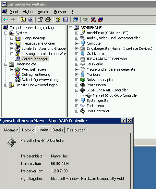Click the Up one level folder icon
This screenshot has width=156, height=189.
[23, 20]
